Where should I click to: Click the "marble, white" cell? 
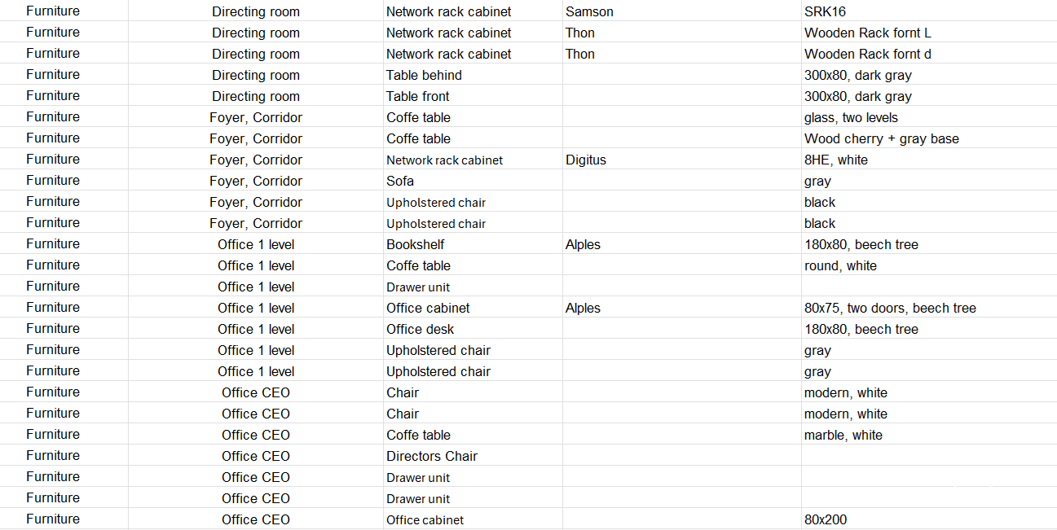coord(843,435)
